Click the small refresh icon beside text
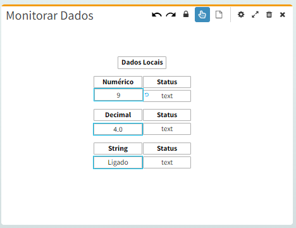The height and width of the screenshot is (228, 296). click(147, 95)
